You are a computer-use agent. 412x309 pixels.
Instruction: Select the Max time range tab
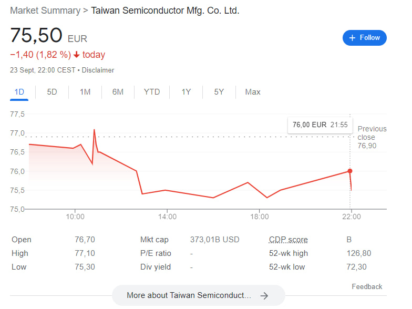pos(253,92)
